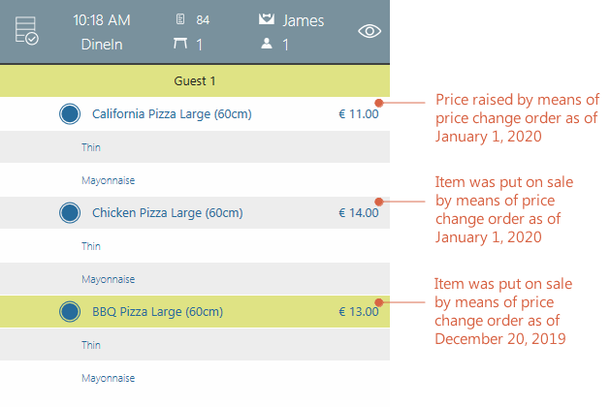Select the California Pizza radio circle
Image resolution: width=611 pixels, height=407 pixels.
[x=69, y=114]
